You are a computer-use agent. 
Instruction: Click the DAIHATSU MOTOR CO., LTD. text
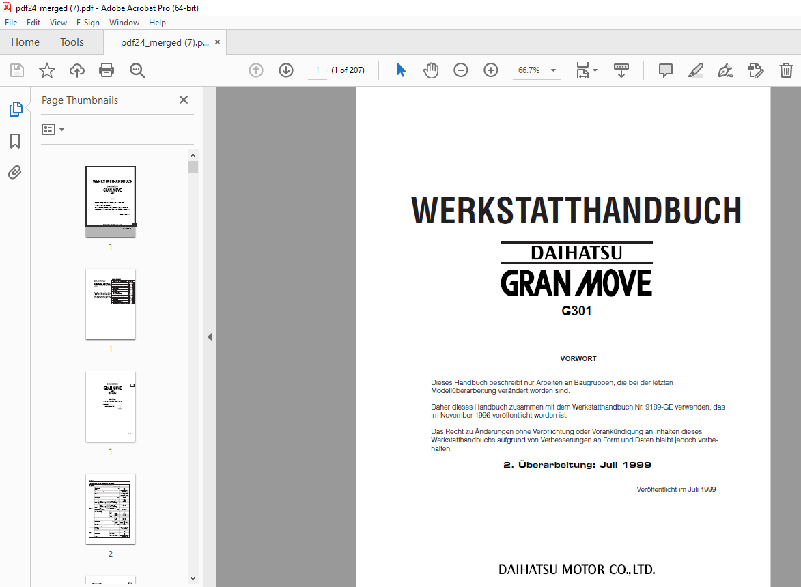[x=577, y=570]
